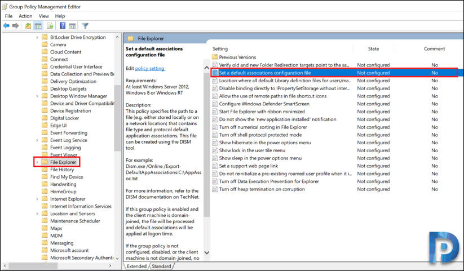The image size is (464, 271).
Task: Select the File History tree item
Action: [62, 170]
